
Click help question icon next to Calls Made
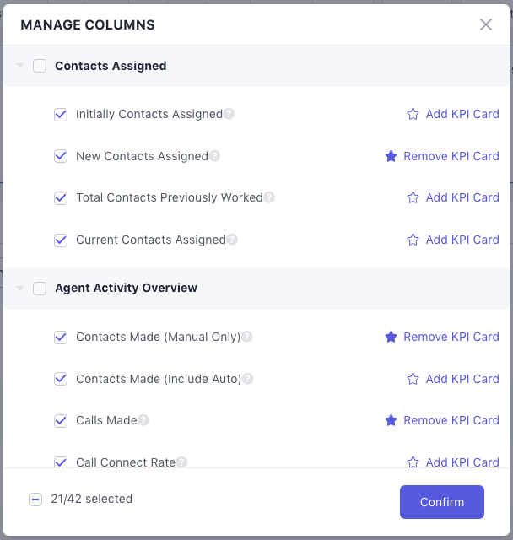tap(143, 420)
